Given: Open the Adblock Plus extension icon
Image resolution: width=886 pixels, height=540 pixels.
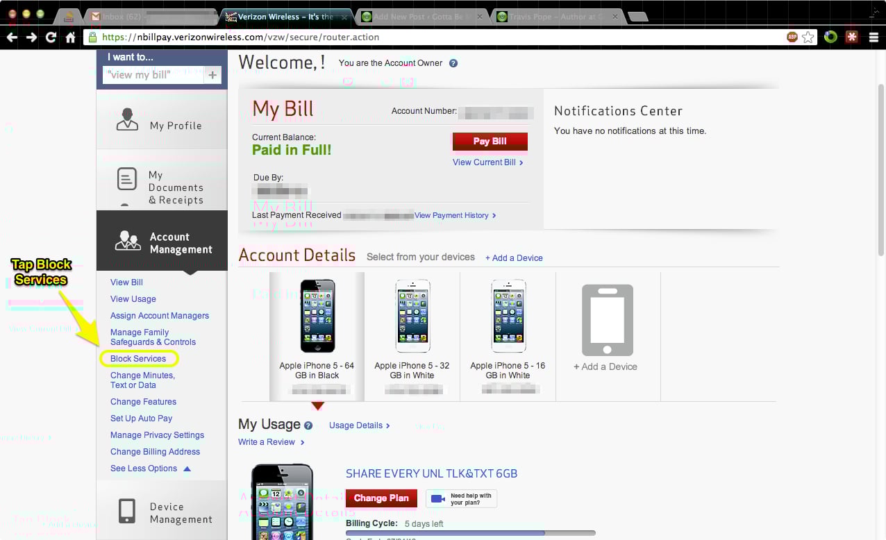Looking at the screenshot, I should click(792, 37).
